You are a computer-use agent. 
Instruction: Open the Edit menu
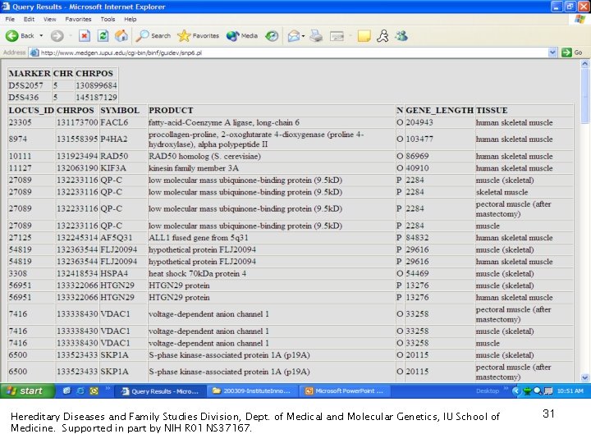pyautogui.click(x=29, y=19)
